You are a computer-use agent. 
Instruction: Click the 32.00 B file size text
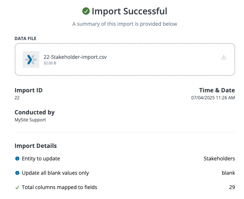point(50,63)
